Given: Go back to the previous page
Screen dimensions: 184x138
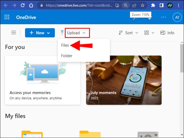Looking at the screenshot, I should (x=6, y=5).
